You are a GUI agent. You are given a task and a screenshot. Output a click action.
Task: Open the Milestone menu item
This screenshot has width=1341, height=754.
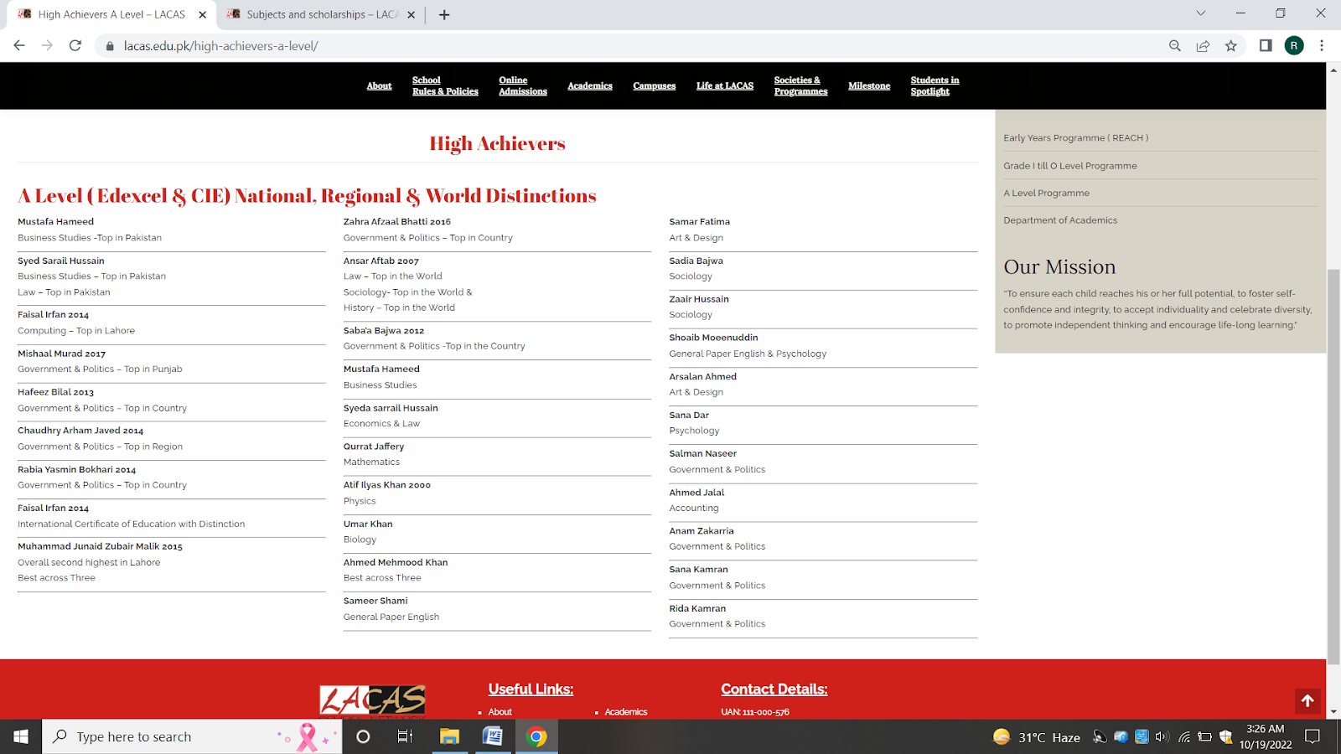[869, 85]
